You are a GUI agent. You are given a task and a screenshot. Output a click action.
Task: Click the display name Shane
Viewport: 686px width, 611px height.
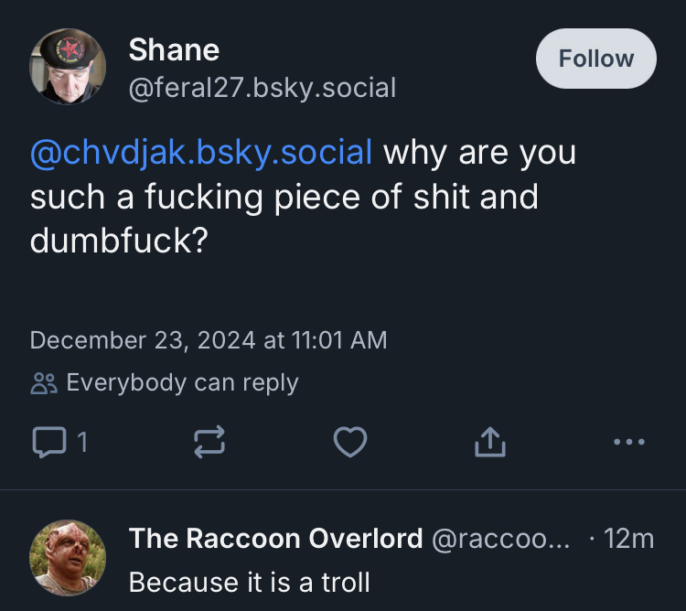174,49
